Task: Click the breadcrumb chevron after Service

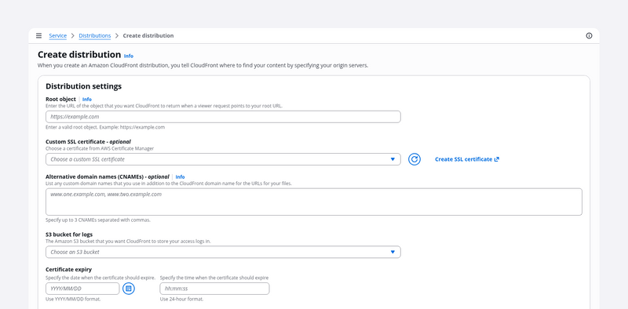Action: click(x=73, y=35)
